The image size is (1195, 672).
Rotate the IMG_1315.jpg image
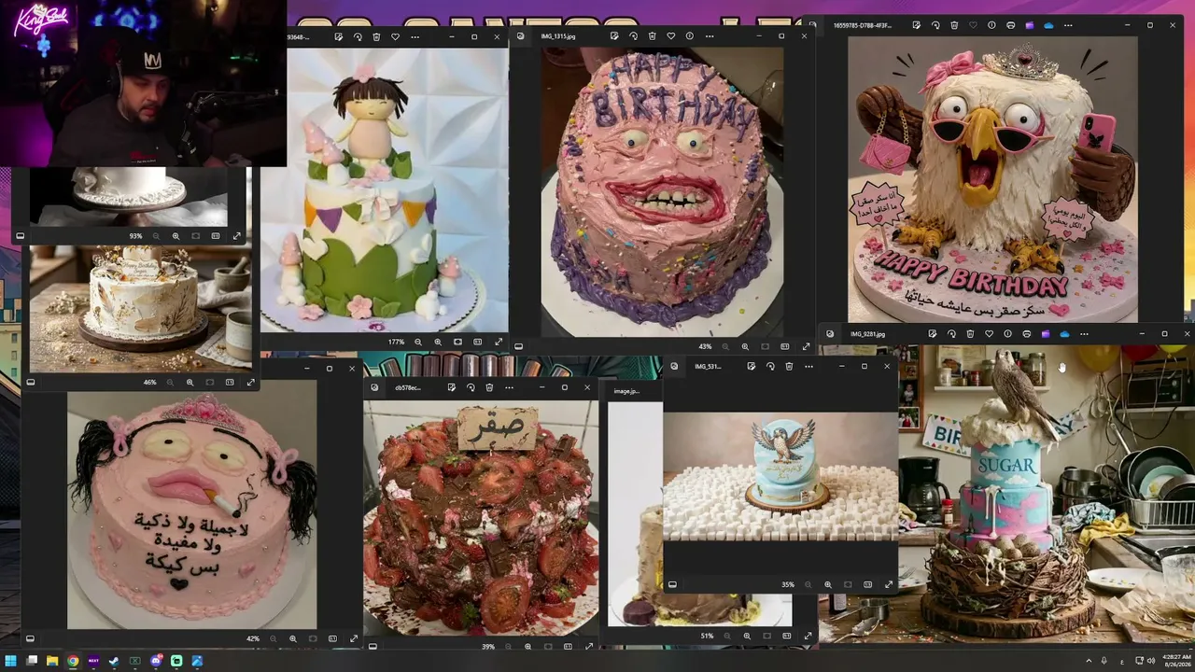click(x=633, y=36)
